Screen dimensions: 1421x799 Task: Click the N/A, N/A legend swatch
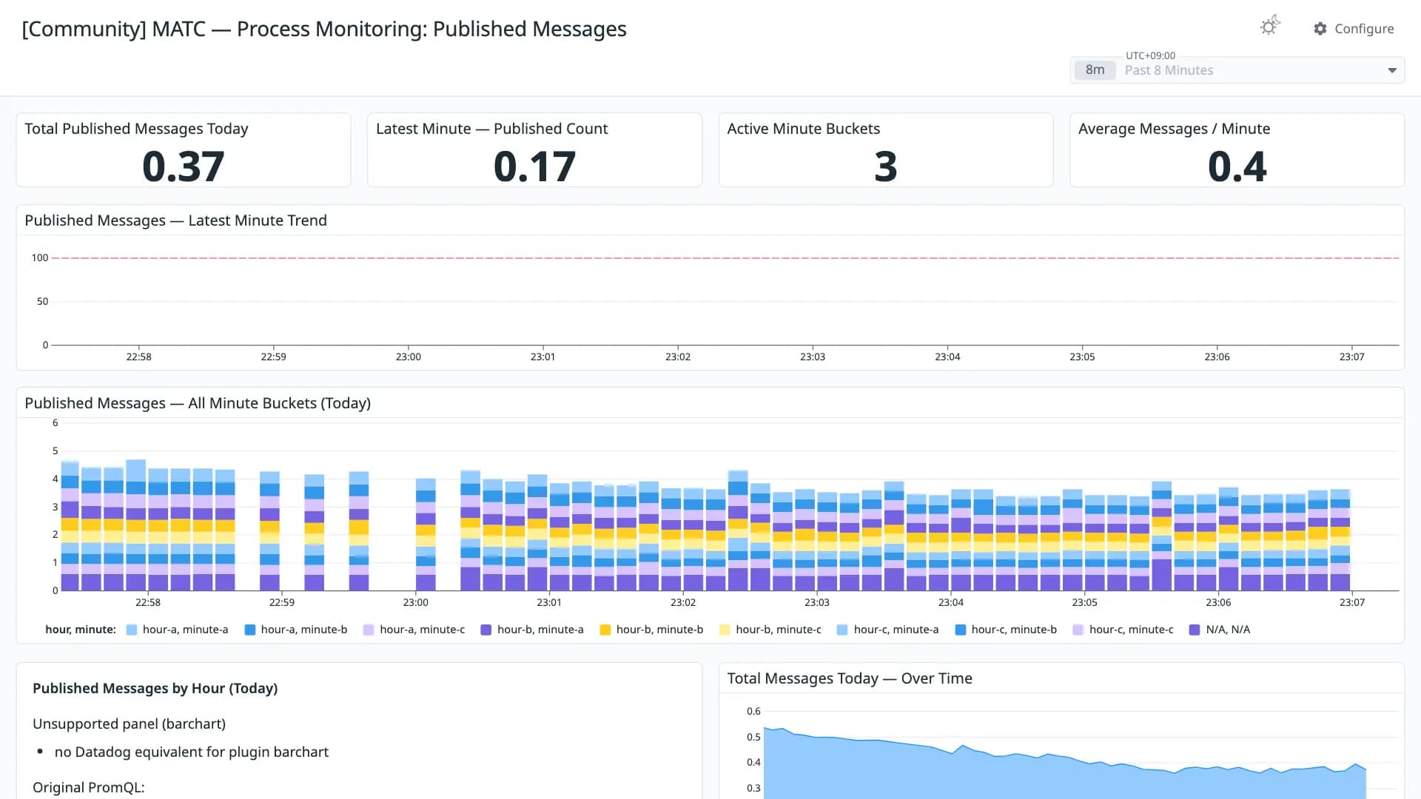[x=1195, y=630]
